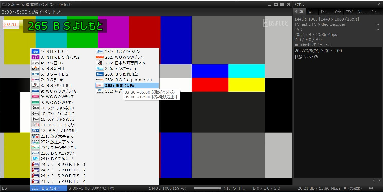Switch to the 番... program panel tab
The image size is (383, 192).
pos(312,12)
